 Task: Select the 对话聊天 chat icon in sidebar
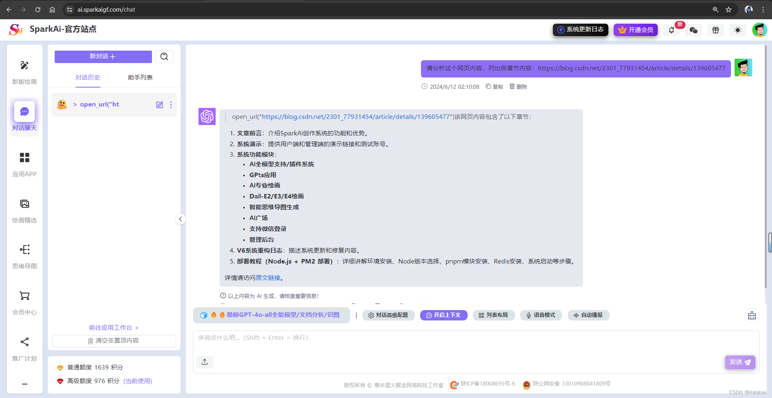tap(25, 111)
